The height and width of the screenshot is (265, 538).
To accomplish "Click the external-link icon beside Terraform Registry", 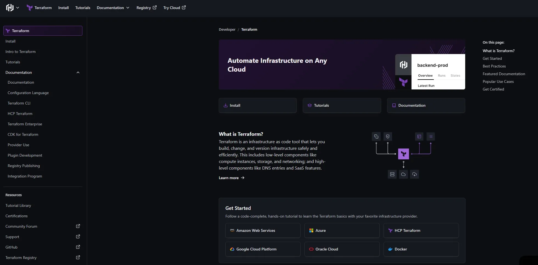I will [78, 257].
